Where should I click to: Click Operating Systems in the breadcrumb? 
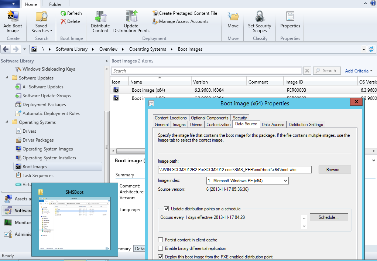(x=148, y=49)
